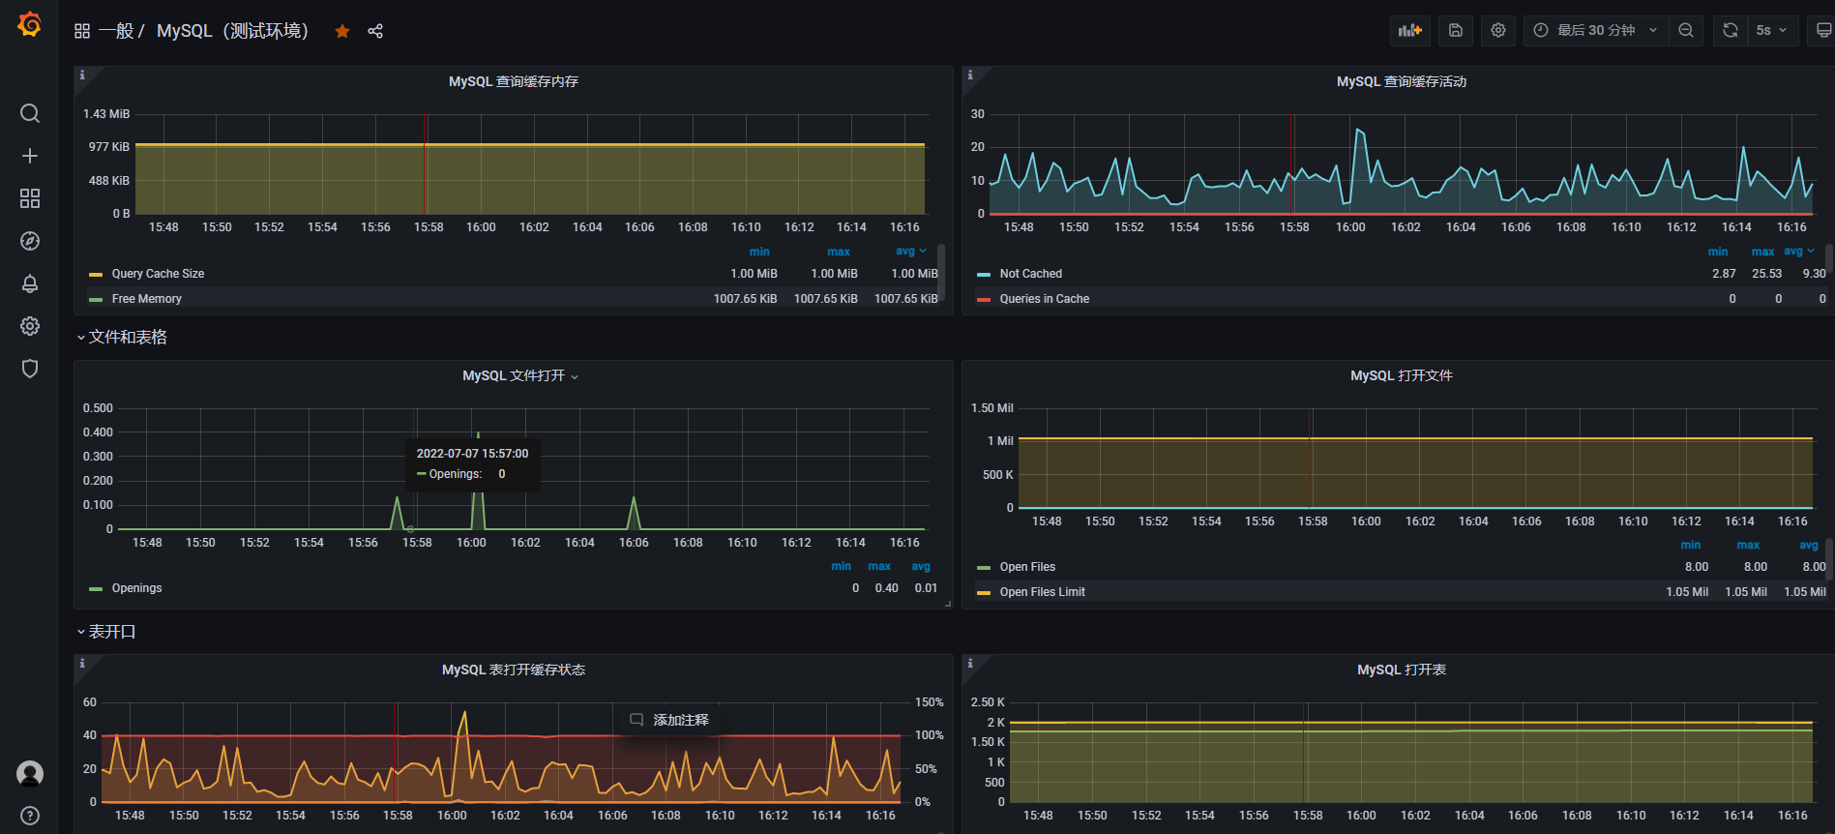Sort query cache activity legend by avg
Screen dimensions: 1835x834
click(1798, 252)
